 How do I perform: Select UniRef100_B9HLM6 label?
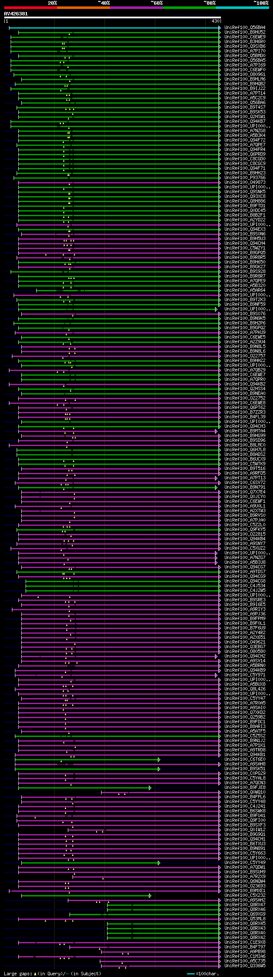coord(245,79)
